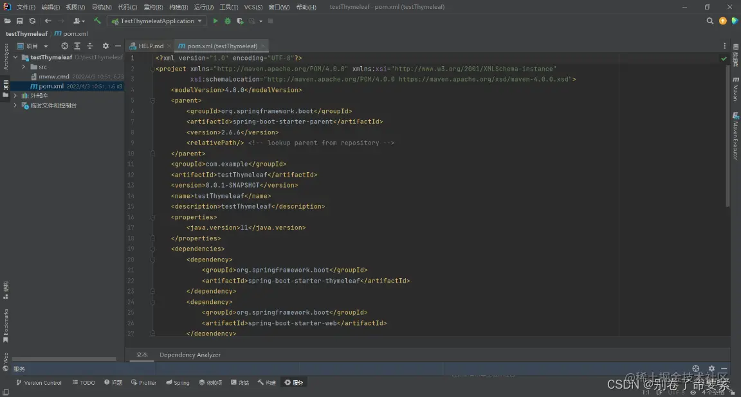Open the TODO tool window
The width and height of the screenshot is (741, 397).
84,382
